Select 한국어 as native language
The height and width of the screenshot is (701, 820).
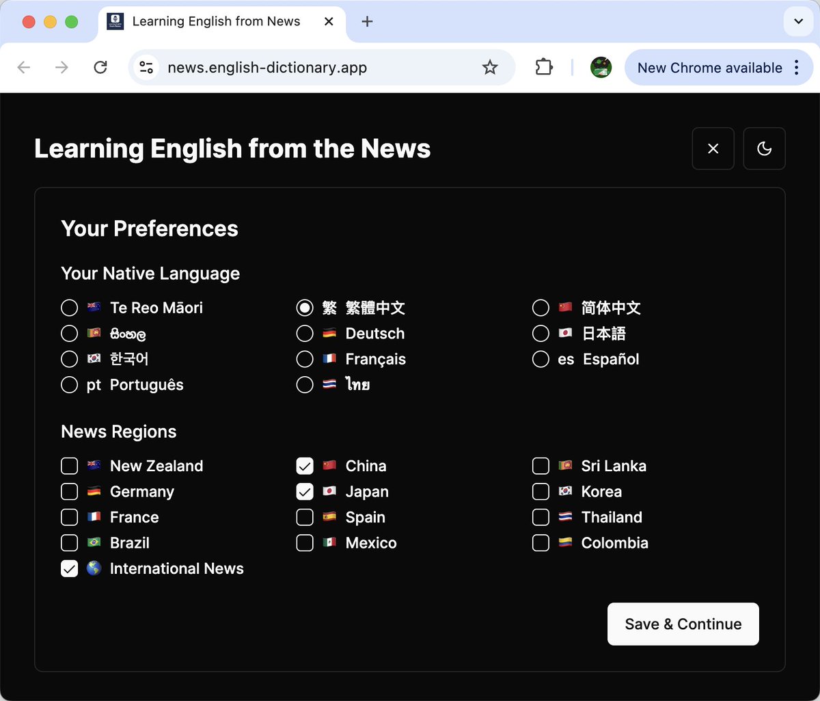69,359
